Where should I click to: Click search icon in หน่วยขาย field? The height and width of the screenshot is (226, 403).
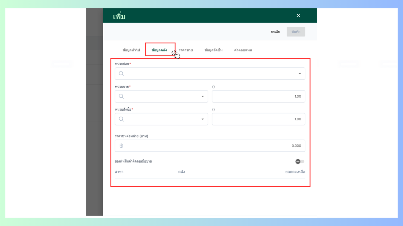[x=121, y=96]
